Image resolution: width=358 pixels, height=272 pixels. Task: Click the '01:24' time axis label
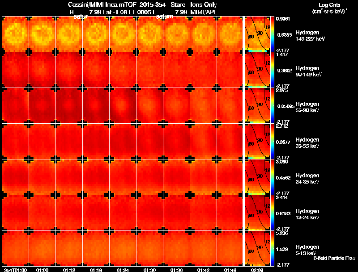tap(123, 270)
